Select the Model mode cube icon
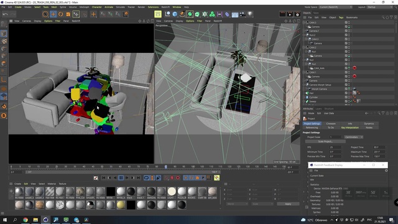 click(4, 34)
